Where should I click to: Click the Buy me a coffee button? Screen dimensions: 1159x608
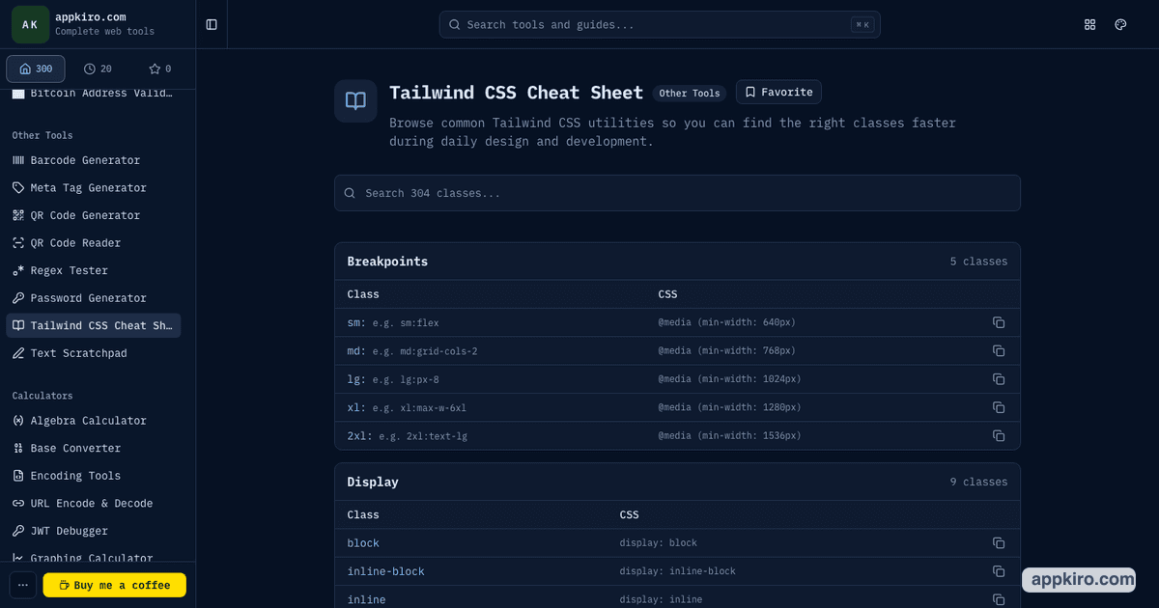pos(115,585)
